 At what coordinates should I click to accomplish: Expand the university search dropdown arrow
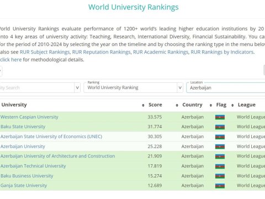77,88
